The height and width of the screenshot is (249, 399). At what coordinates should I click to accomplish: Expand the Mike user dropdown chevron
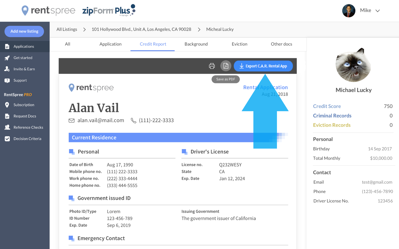[377, 11]
